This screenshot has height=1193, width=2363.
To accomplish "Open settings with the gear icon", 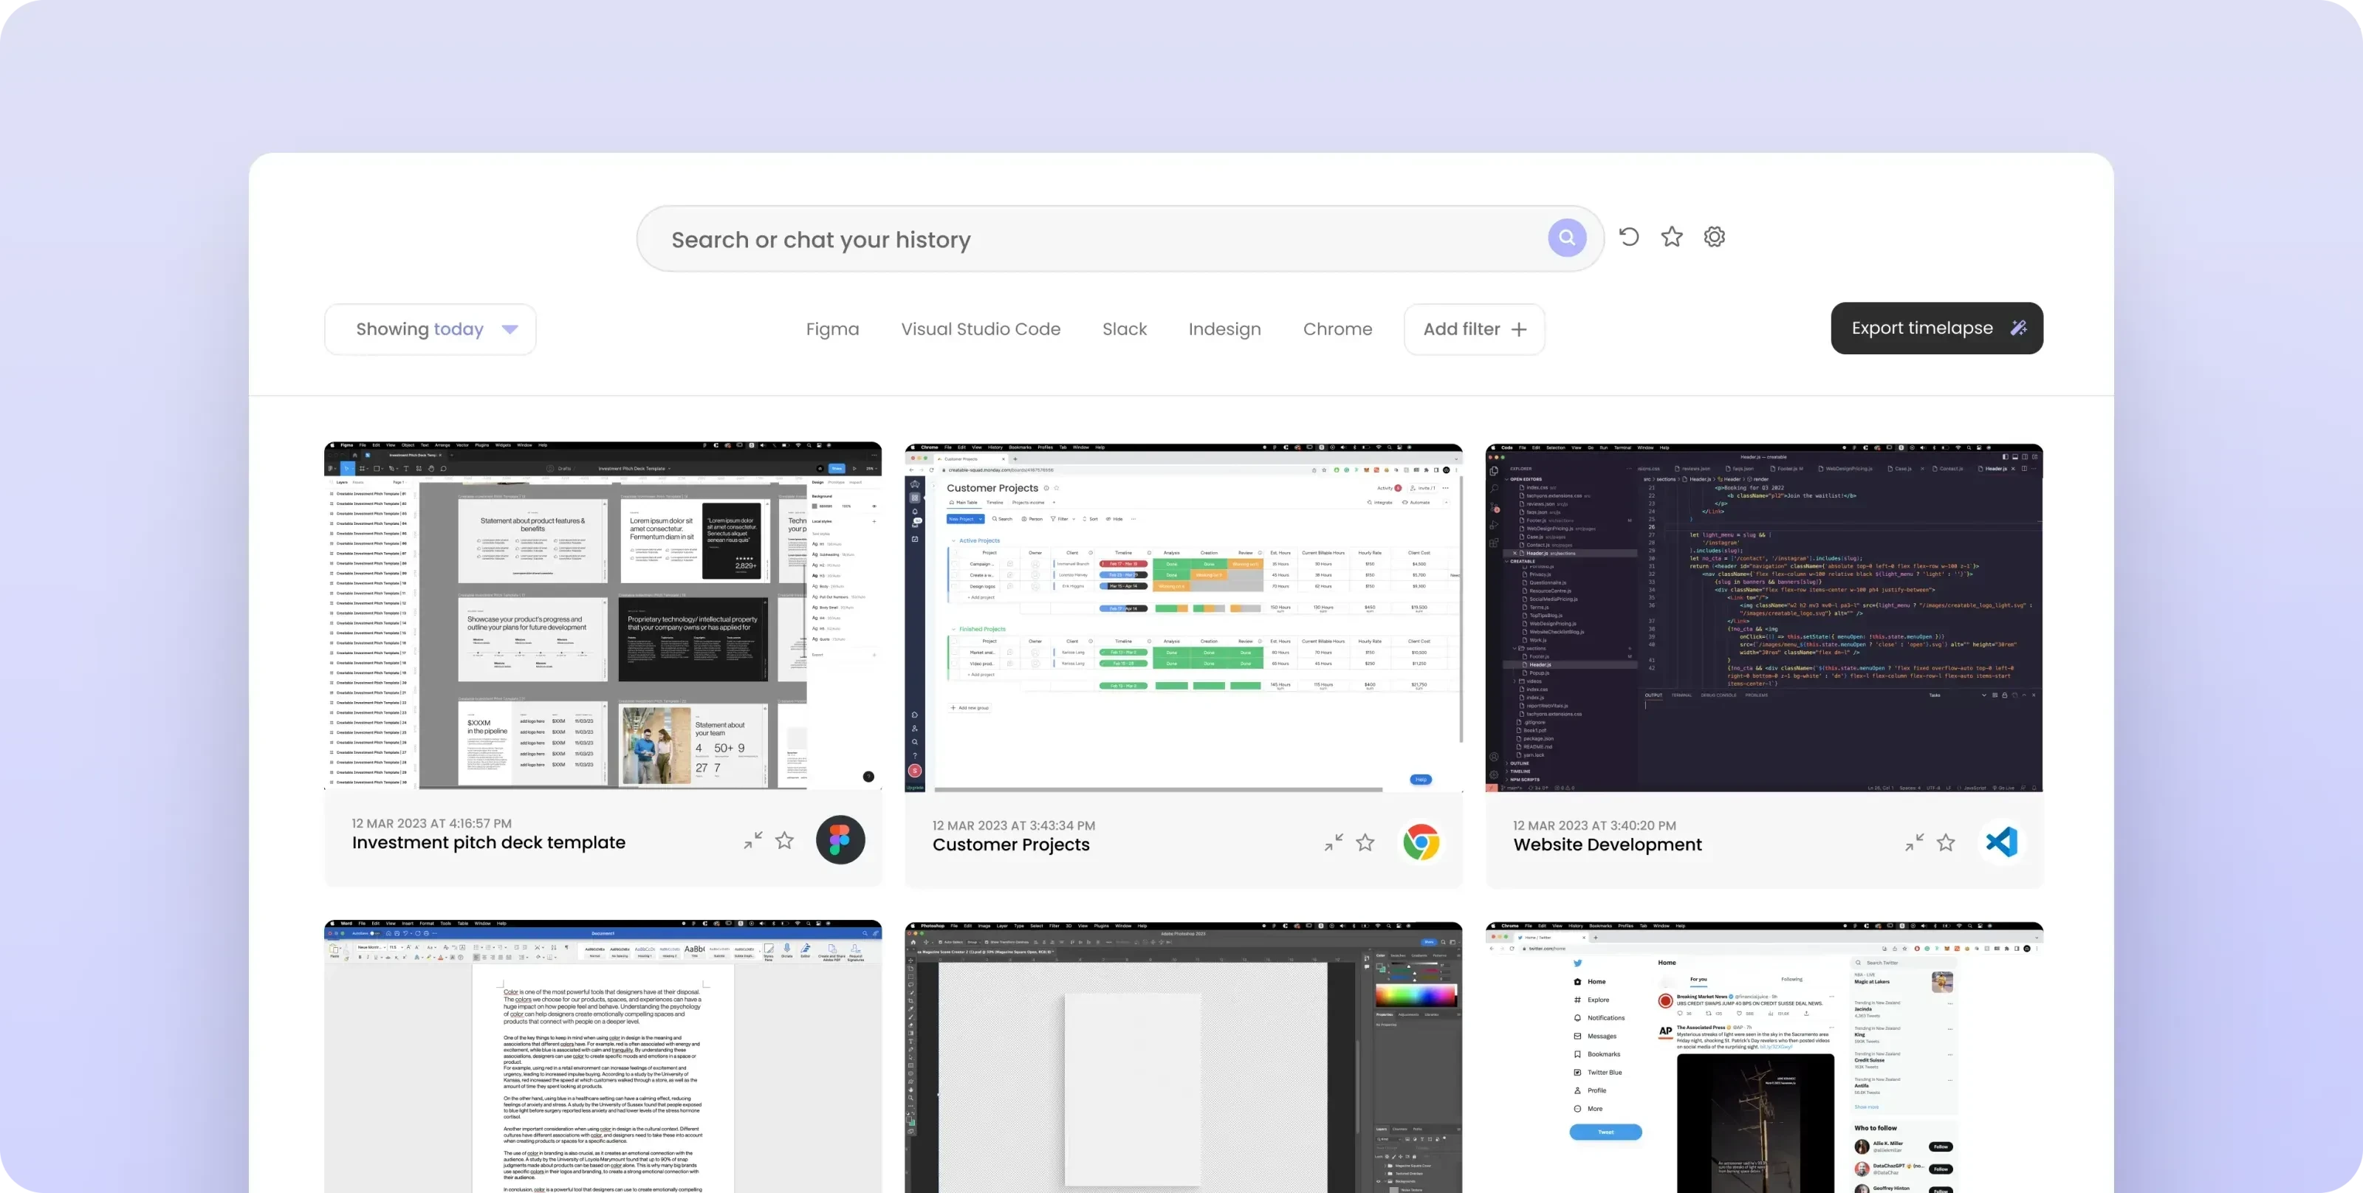I will coord(1715,236).
